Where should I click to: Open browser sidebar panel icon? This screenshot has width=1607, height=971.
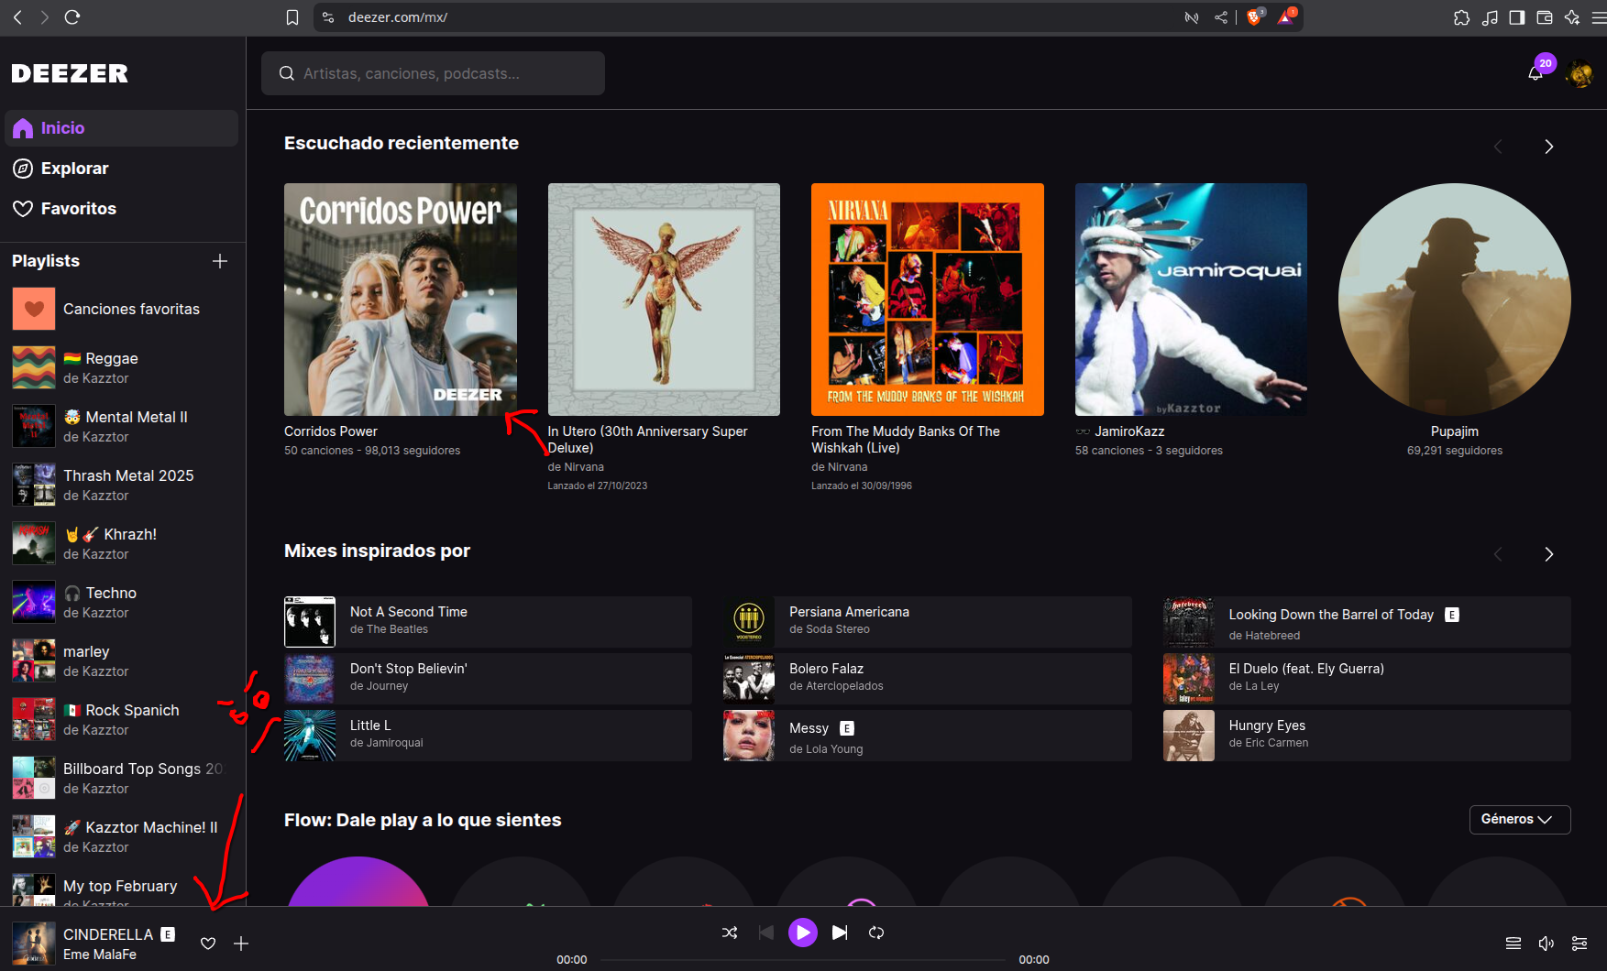tap(1517, 17)
